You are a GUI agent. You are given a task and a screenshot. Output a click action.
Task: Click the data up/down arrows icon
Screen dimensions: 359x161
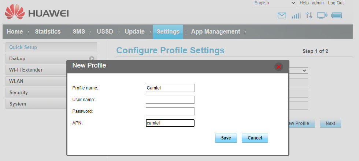309,15
